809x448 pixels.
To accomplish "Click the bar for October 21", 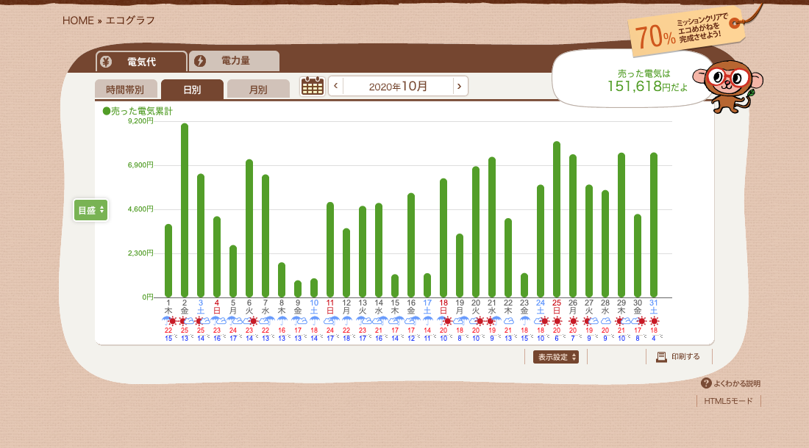I will tap(492, 227).
